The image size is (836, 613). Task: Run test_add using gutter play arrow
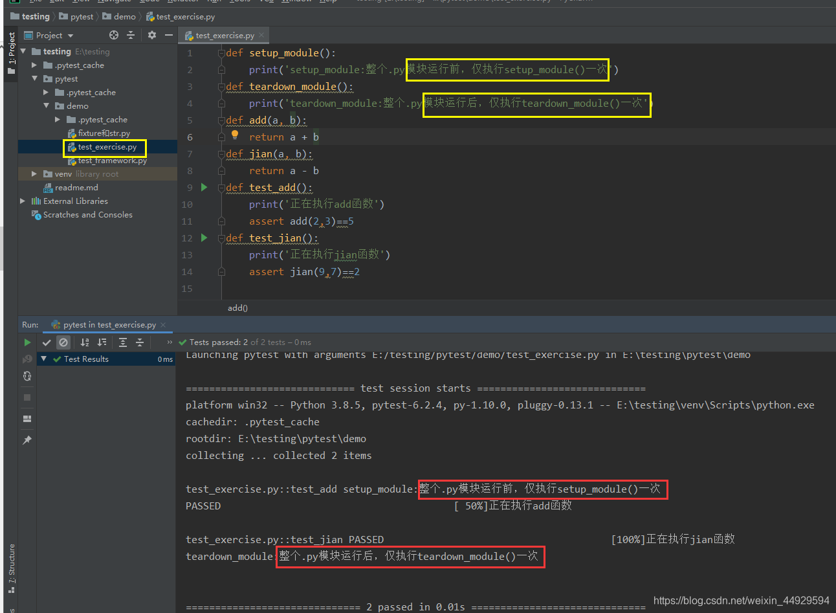204,187
